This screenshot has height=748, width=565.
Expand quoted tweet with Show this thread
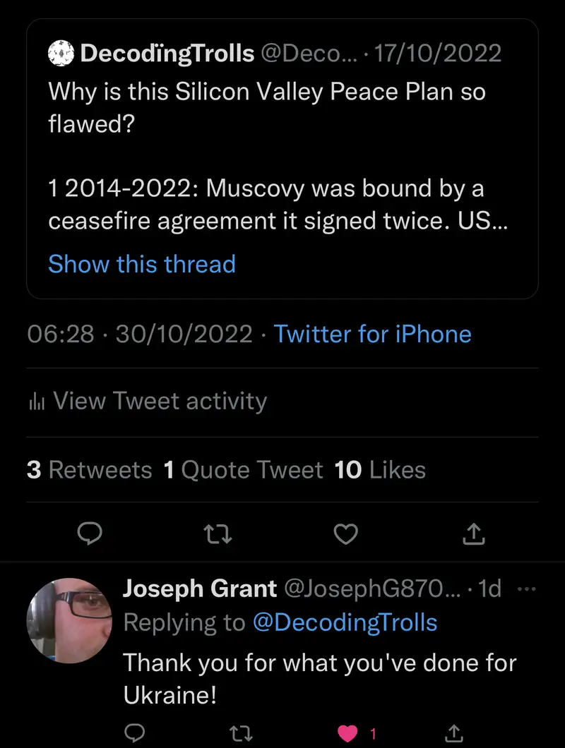pyautogui.click(x=141, y=264)
